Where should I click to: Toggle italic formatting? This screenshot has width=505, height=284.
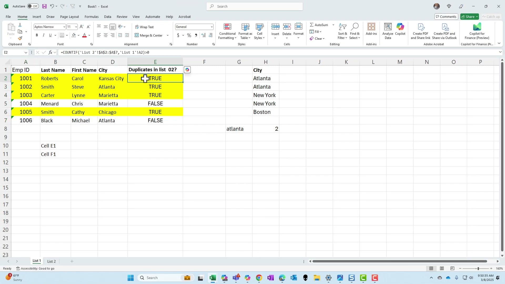point(44,35)
